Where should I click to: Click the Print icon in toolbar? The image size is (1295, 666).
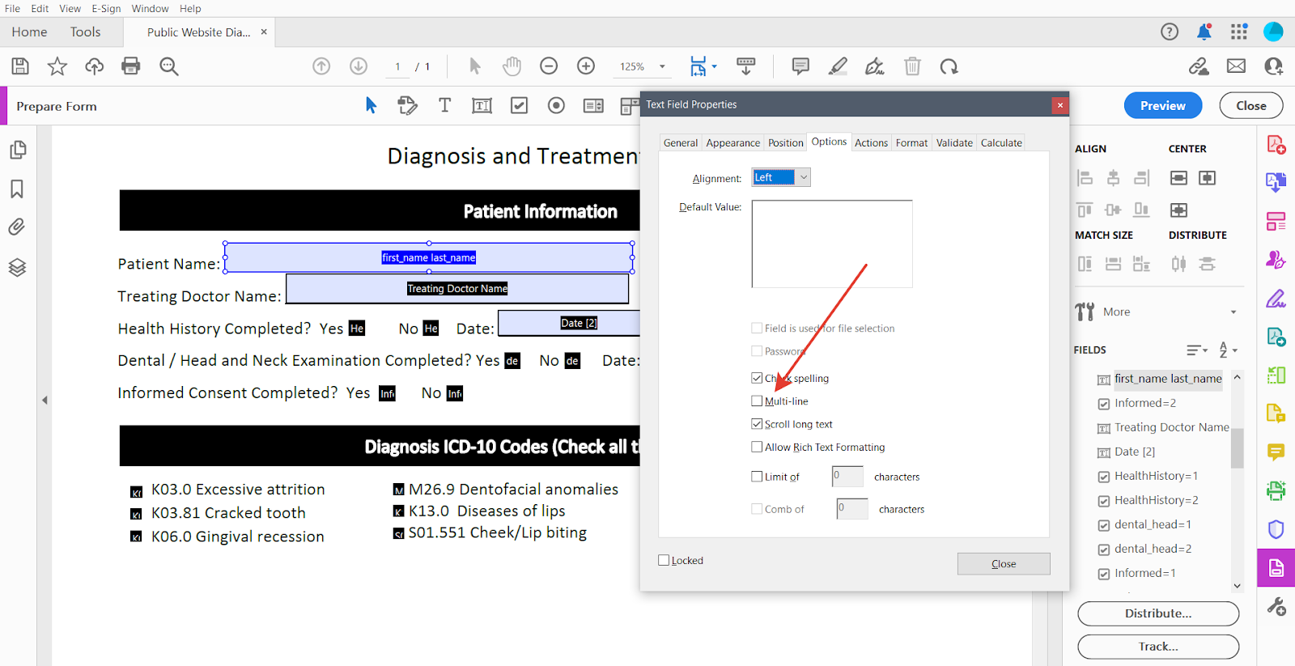tap(130, 66)
